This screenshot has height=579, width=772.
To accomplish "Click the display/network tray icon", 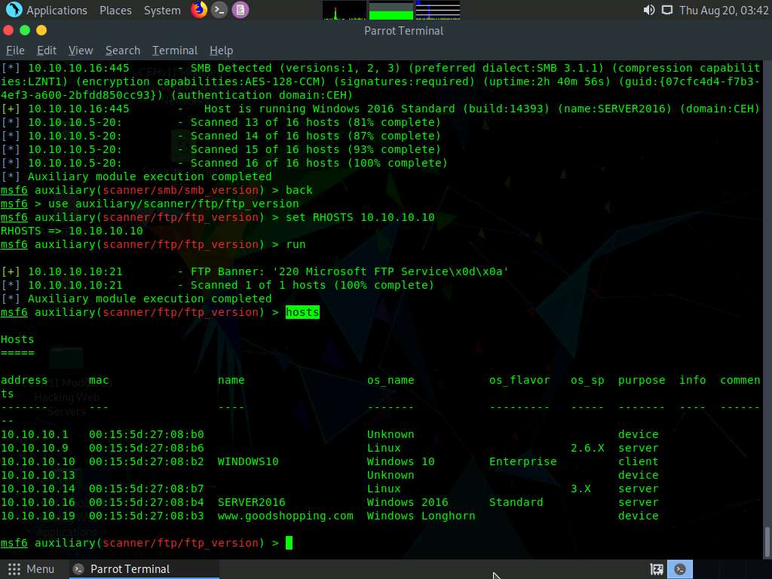I will click(x=666, y=10).
